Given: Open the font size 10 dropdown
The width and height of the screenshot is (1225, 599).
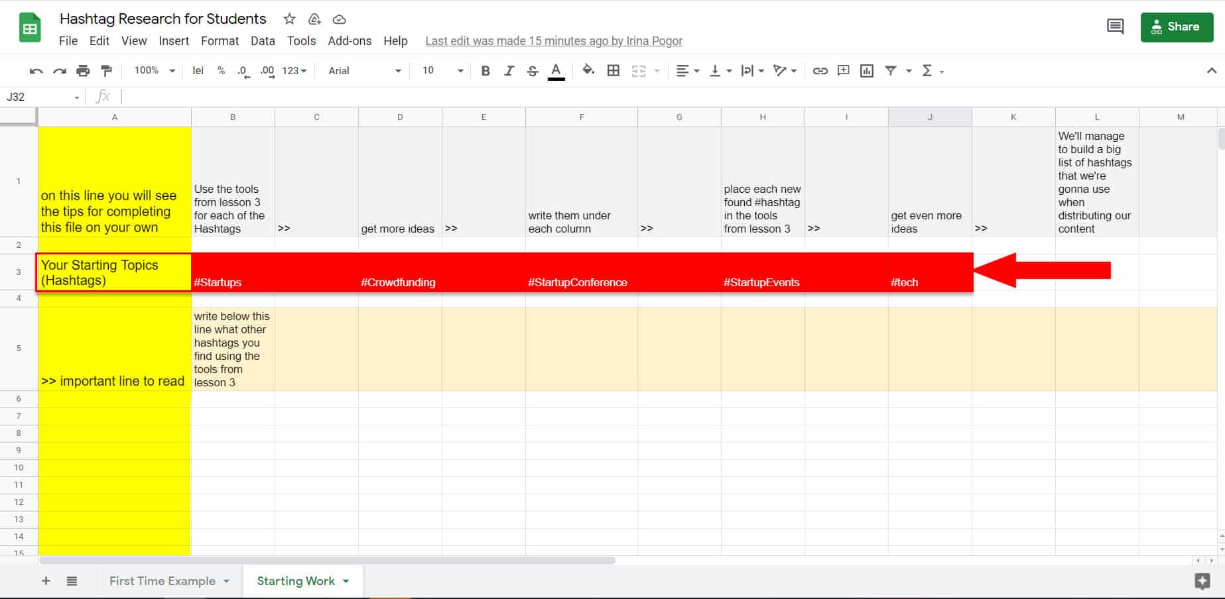Looking at the screenshot, I should tap(442, 71).
